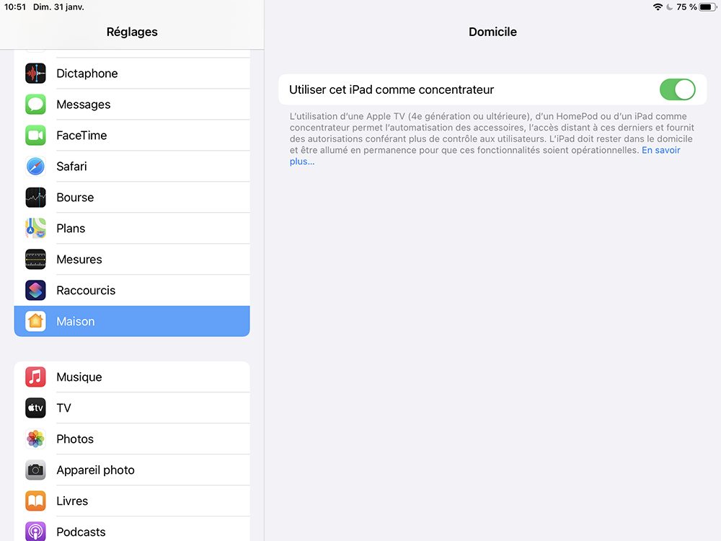
Task: Tap the Podcasts purple icon
Action: [35, 532]
